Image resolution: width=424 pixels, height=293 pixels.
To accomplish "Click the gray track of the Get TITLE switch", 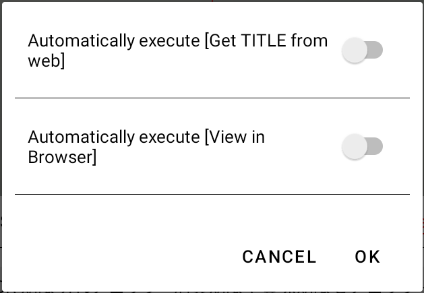I will [x=375, y=51].
